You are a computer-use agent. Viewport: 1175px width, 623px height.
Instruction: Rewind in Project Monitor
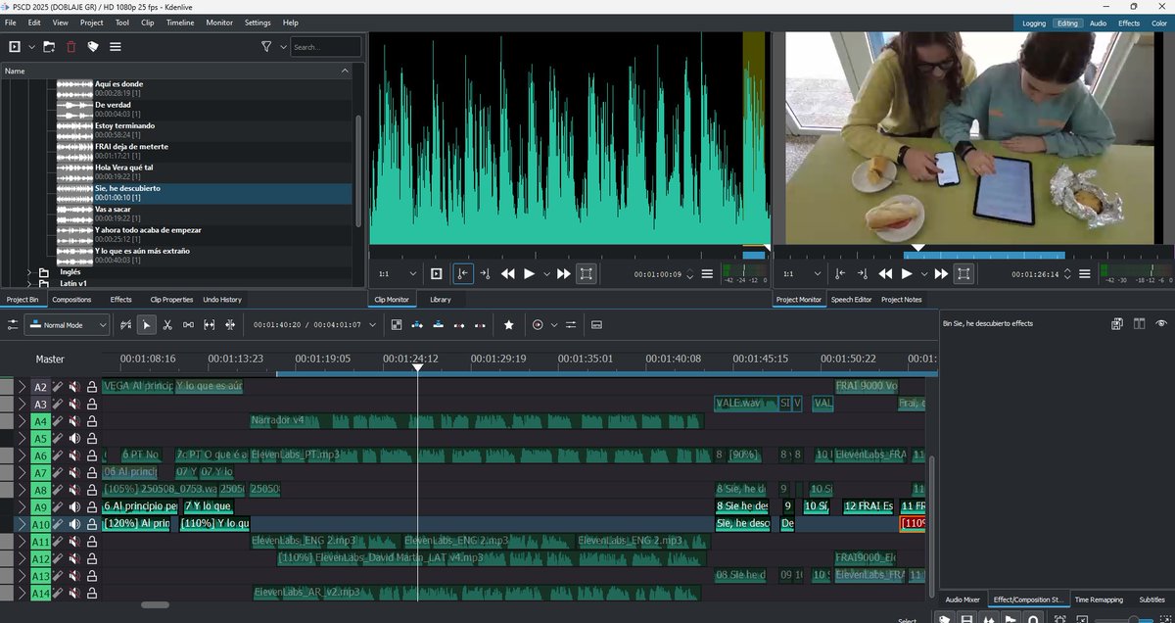tap(886, 274)
